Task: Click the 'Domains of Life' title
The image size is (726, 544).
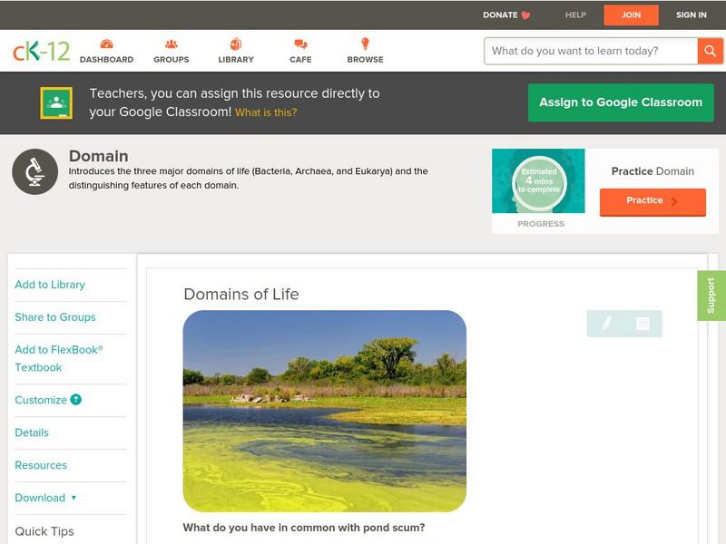Action: [x=241, y=294]
